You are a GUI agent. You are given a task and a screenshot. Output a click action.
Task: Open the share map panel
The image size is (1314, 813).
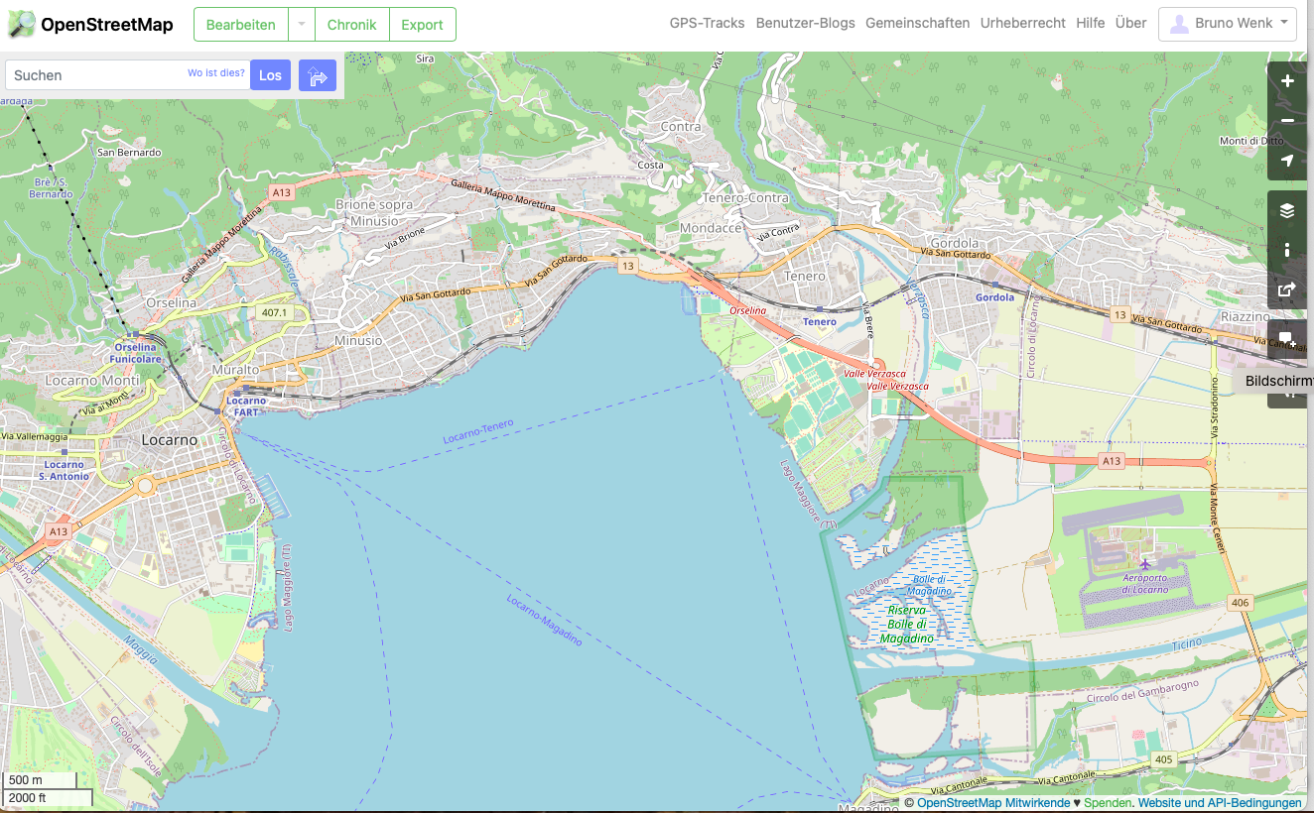click(x=1287, y=290)
